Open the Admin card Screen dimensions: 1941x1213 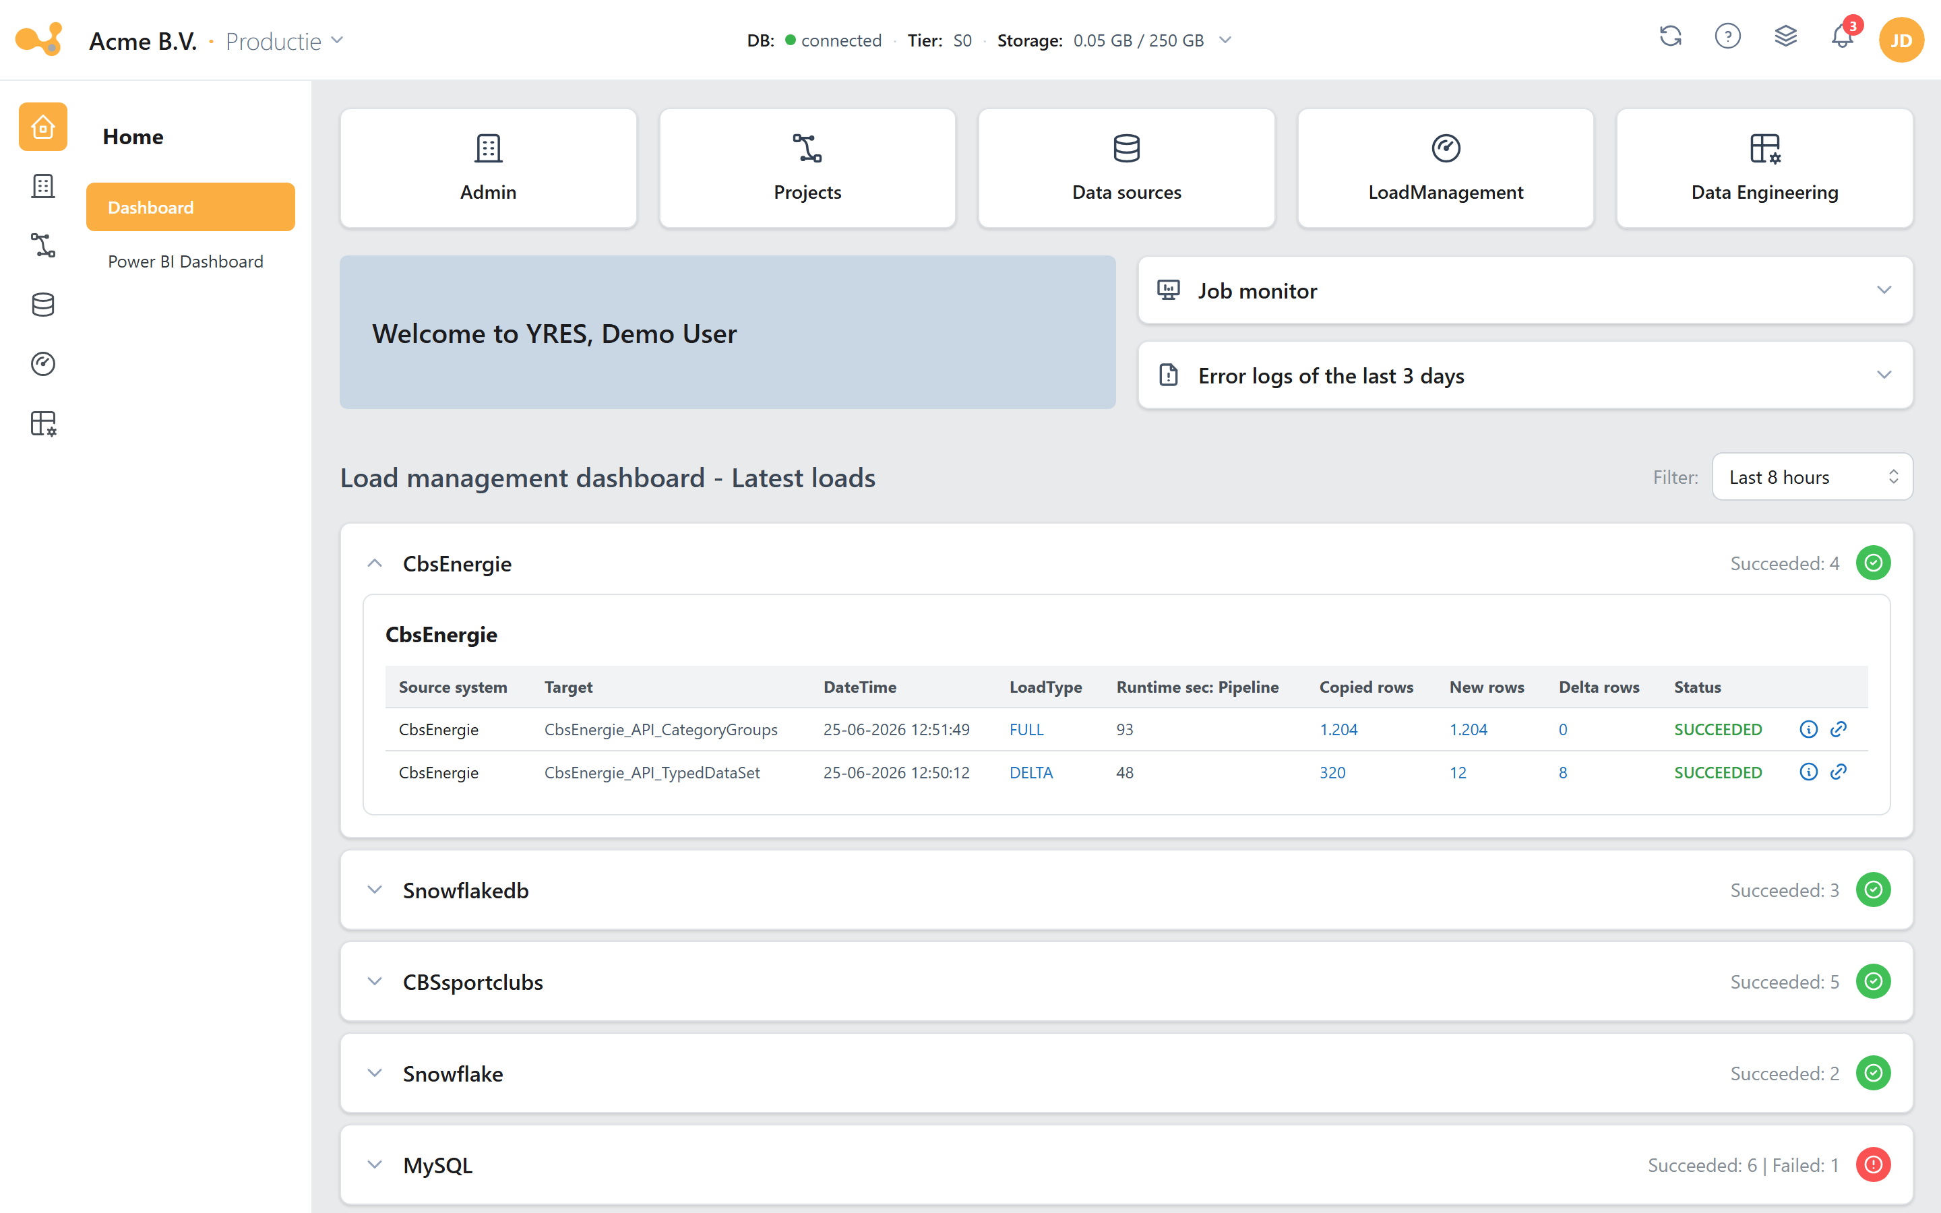coord(489,168)
